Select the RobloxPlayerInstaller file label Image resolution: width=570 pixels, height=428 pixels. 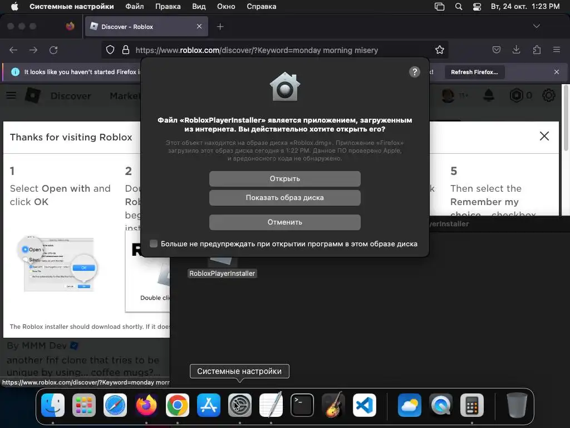pyautogui.click(x=222, y=273)
